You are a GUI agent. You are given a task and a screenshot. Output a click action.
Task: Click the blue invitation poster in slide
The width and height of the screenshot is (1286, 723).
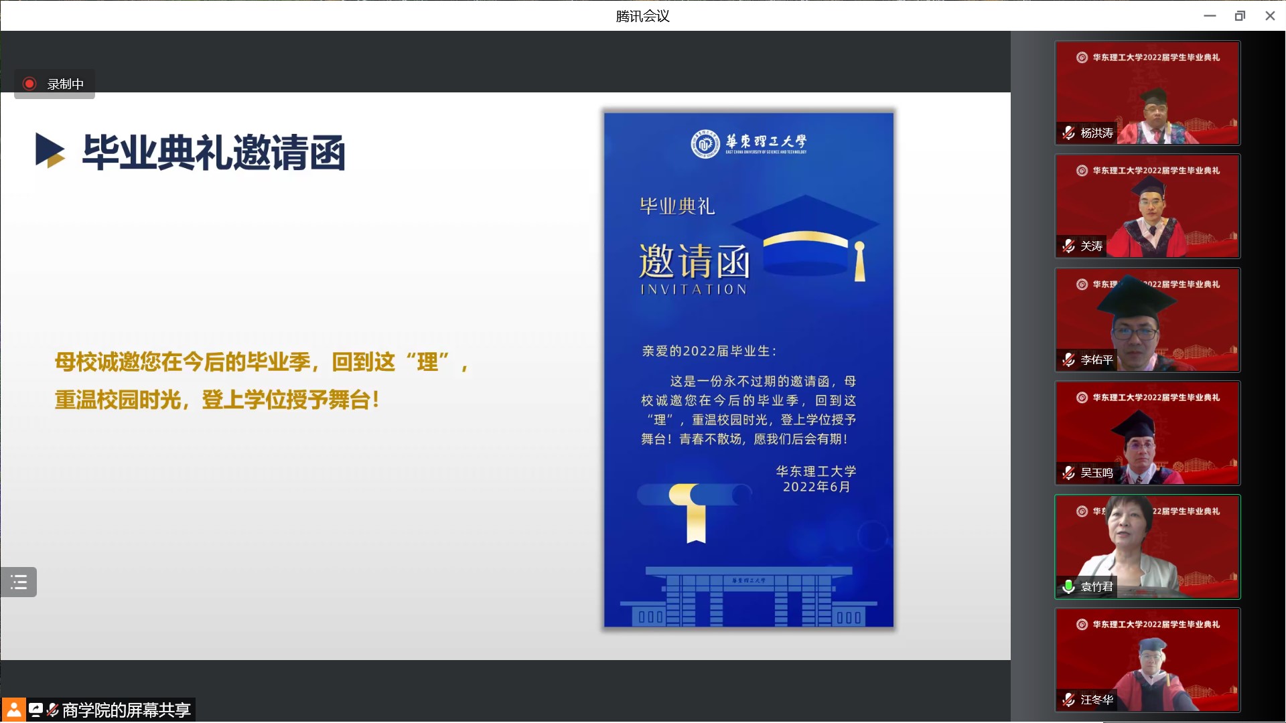(748, 370)
